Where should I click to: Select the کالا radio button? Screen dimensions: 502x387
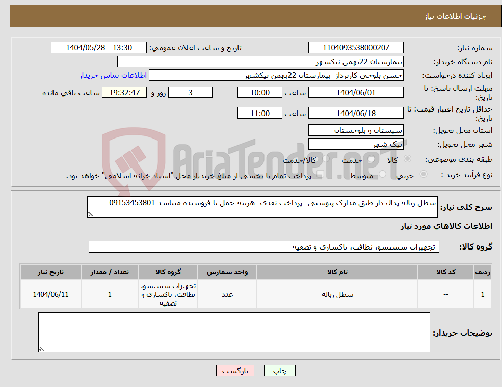pos(408,159)
